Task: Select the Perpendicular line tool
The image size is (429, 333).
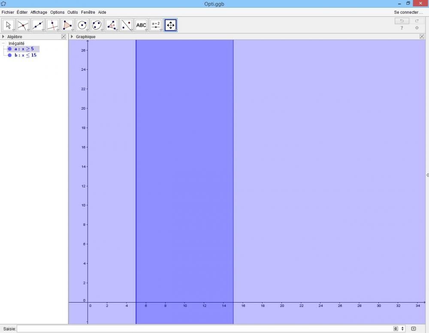Action: (x=52, y=25)
